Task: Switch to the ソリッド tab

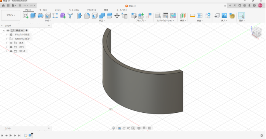Action: 28,10
